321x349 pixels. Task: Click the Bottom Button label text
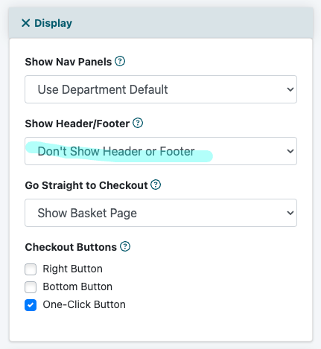77,286
